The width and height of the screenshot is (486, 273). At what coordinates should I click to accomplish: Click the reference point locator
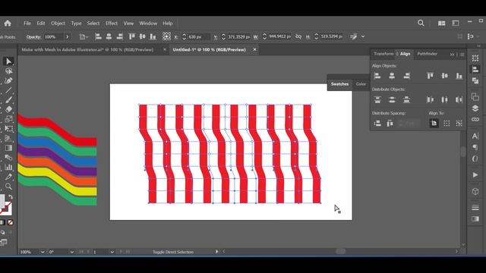point(166,36)
